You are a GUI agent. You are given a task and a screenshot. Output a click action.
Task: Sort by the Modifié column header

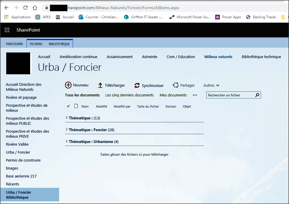102,106
